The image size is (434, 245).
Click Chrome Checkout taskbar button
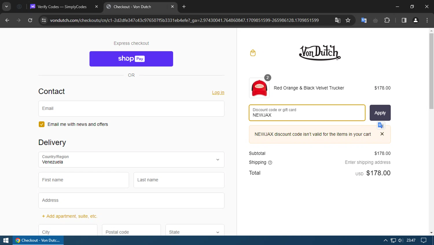(38, 240)
